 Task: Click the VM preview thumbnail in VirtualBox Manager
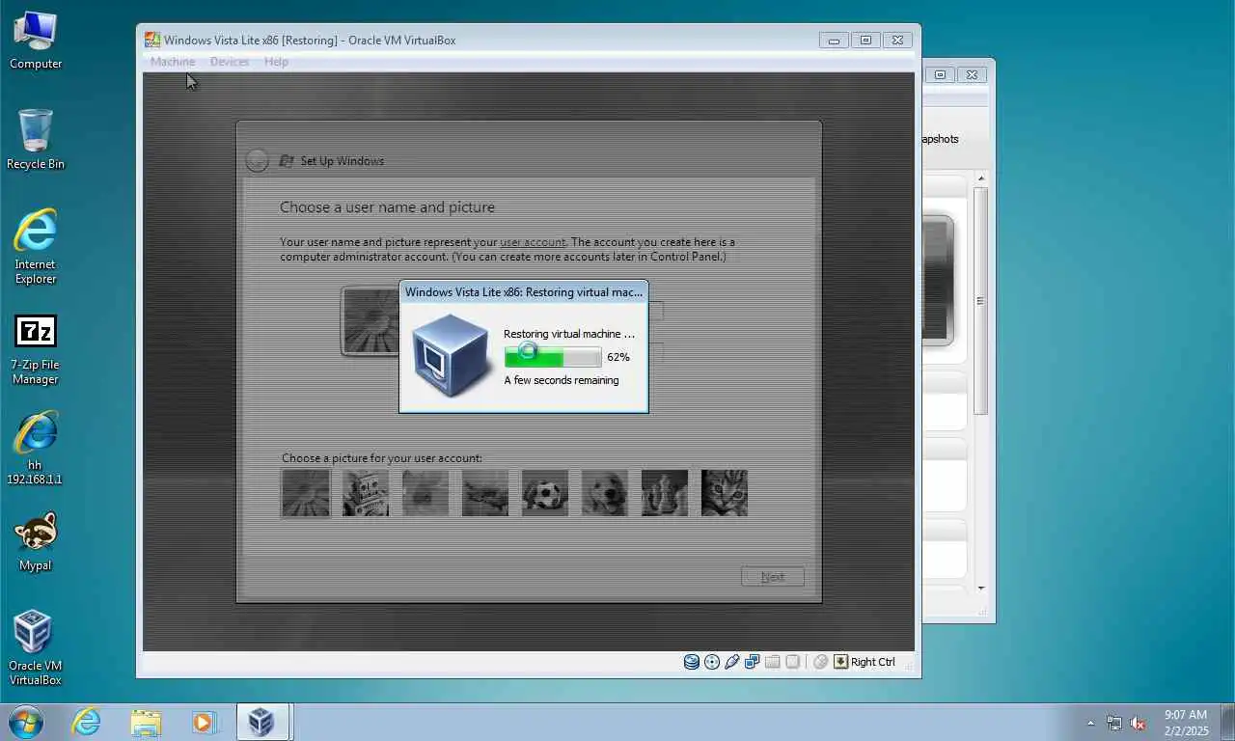938,281
